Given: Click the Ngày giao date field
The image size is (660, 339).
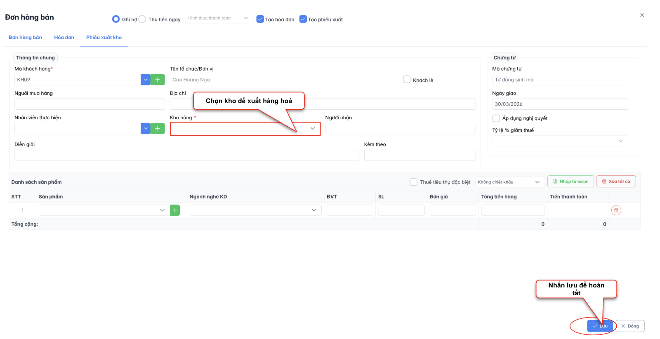Looking at the screenshot, I should point(560,104).
